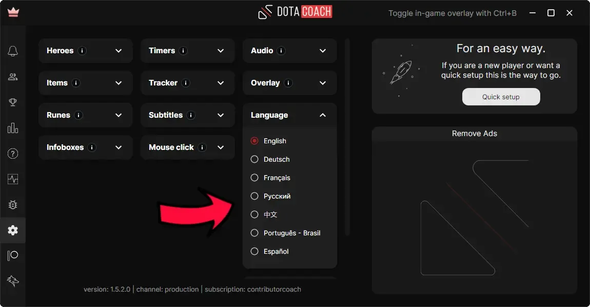Click the question mark help icon
The width and height of the screenshot is (590, 307).
[x=13, y=153]
